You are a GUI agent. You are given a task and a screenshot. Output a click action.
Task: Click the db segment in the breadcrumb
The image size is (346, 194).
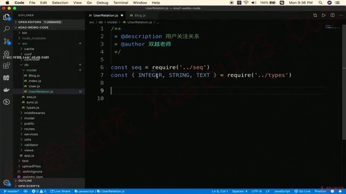(101, 22)
